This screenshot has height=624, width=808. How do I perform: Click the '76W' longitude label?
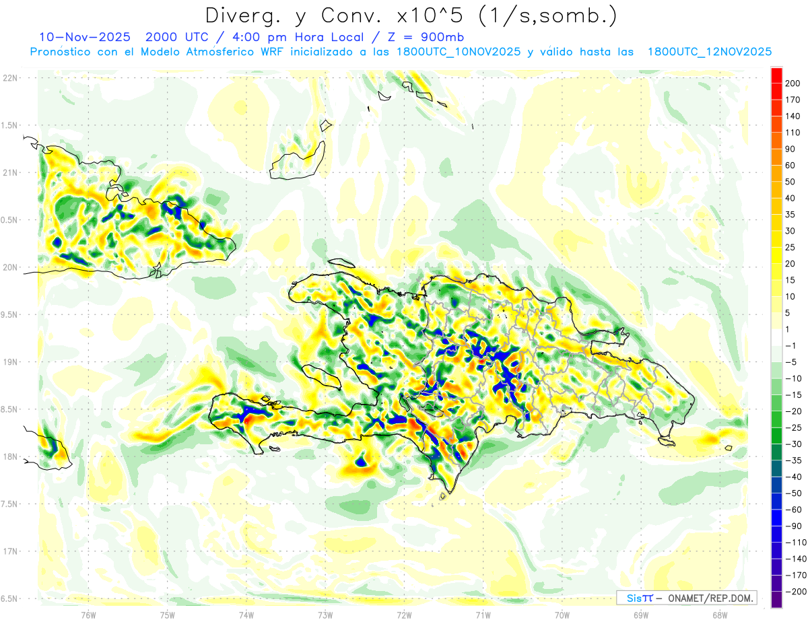(88, 615)
